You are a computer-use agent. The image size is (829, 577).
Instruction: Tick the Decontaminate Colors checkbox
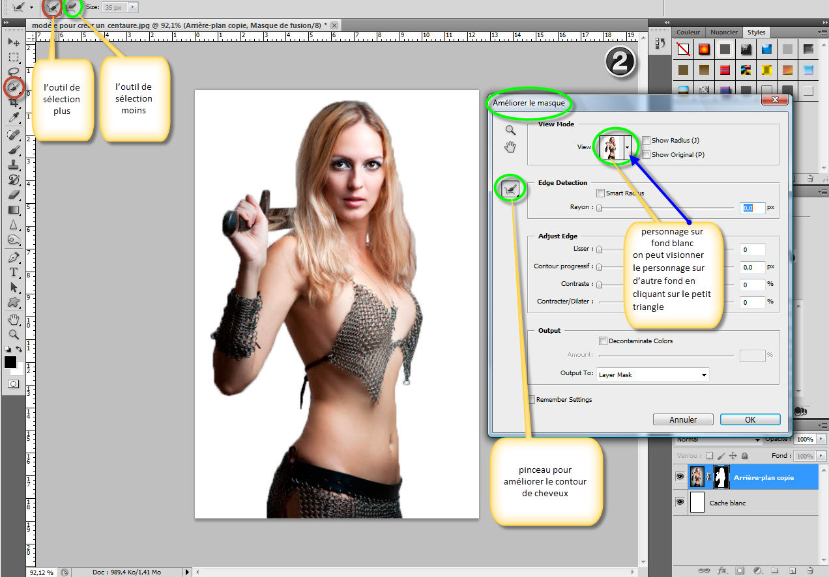pos(603,341)
